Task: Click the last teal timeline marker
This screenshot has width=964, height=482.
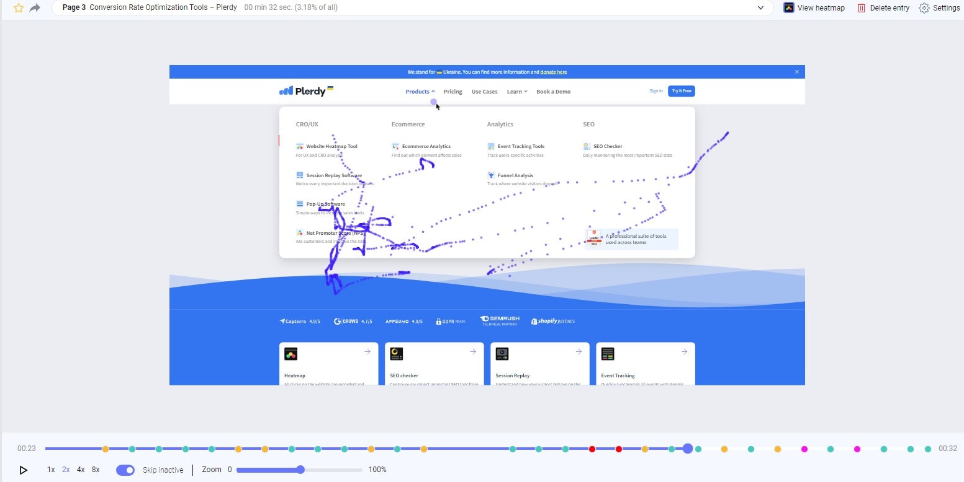Action: (x=928, y=449)
